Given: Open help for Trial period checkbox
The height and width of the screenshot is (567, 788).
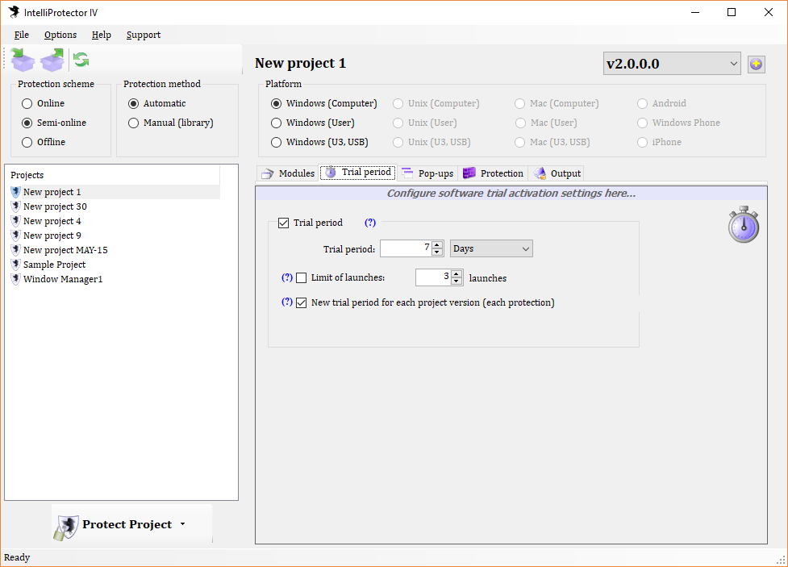Looking at the screenshot, I should (370, 222).
